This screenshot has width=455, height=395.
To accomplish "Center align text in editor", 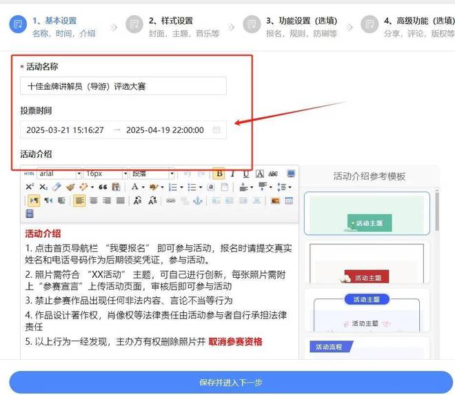I will pos(93,201).
